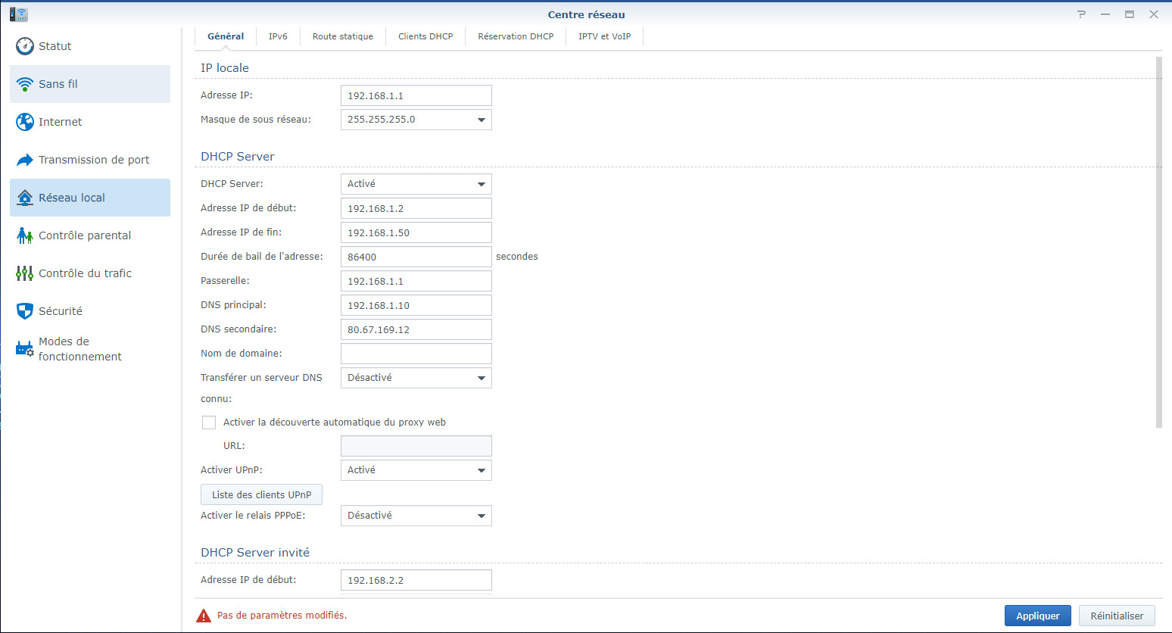Switch to the IPTV et VoIP tab
Screen dimensions: 1172x633
coord(604,36)
